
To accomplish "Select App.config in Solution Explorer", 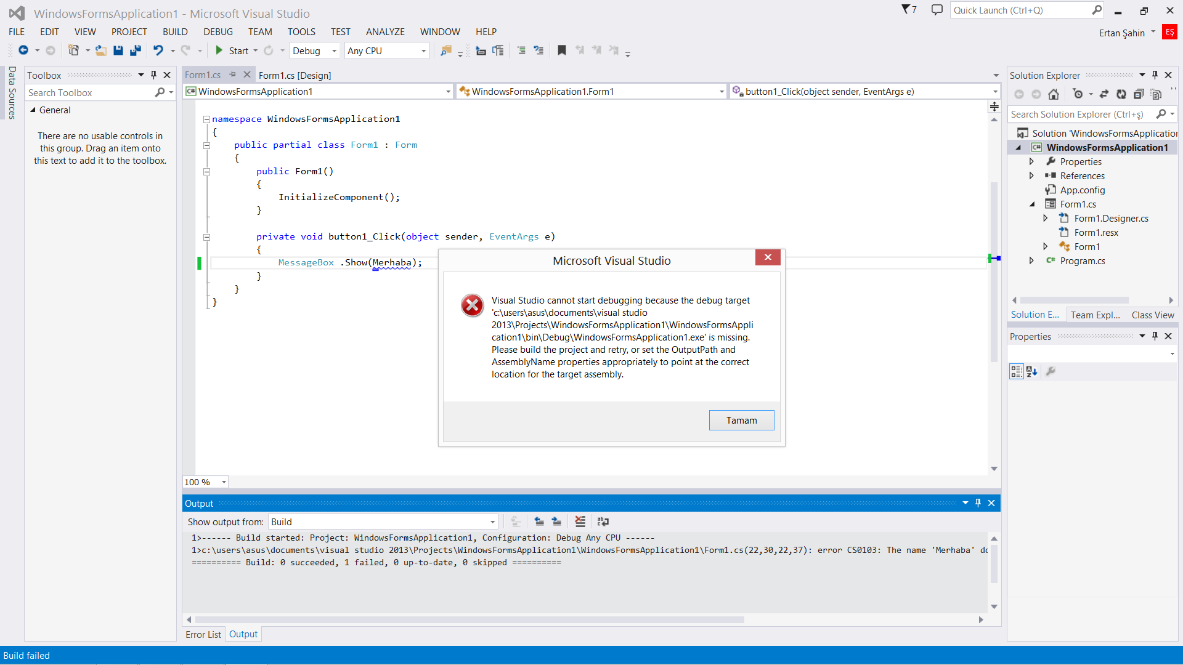I will tap(1082, 190).
